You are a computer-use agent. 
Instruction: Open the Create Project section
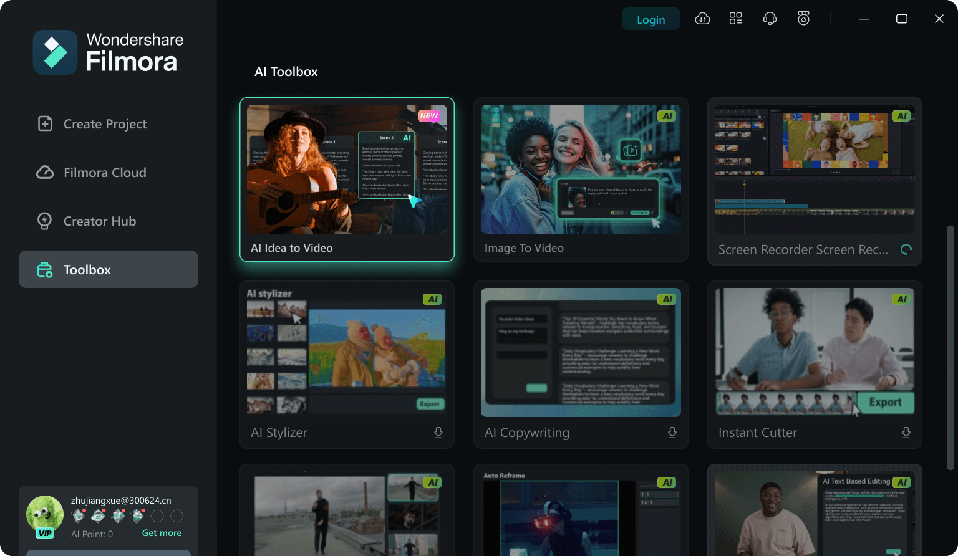109,124
